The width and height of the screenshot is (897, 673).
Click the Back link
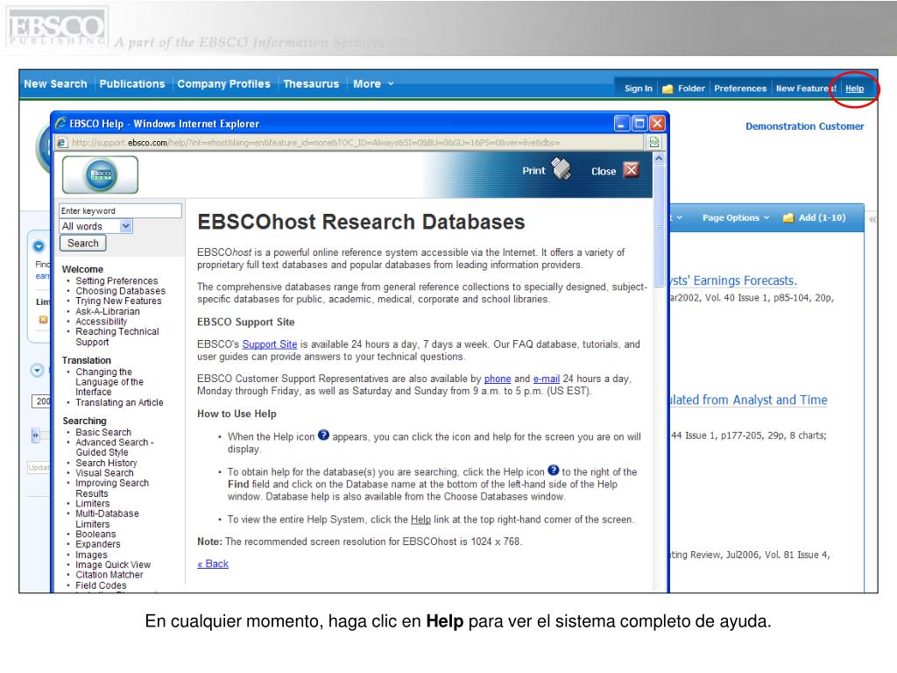(213, 563)
